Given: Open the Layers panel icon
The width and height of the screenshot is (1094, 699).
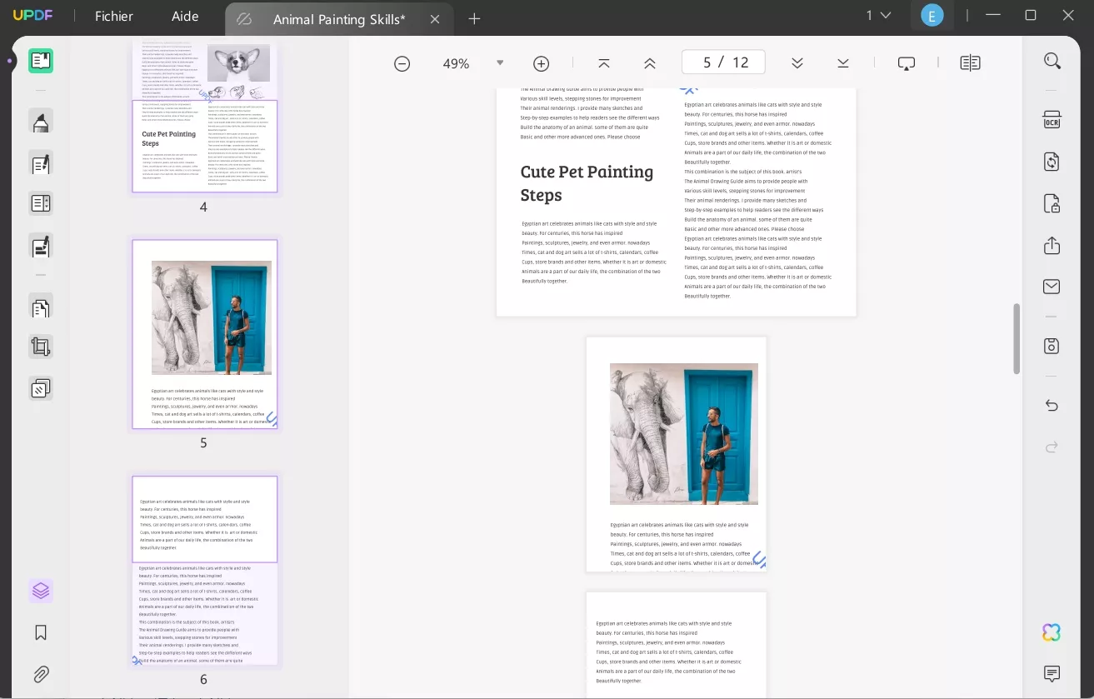Looking at the screenshot, I should [x=41, y=592].
